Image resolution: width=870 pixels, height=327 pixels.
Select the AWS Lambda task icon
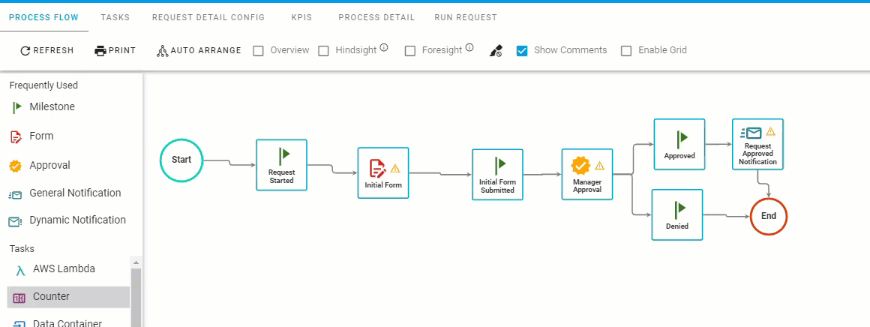[x=19, y=269]
